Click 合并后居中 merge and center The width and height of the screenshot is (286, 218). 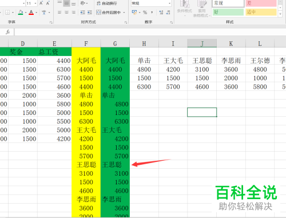108,13
